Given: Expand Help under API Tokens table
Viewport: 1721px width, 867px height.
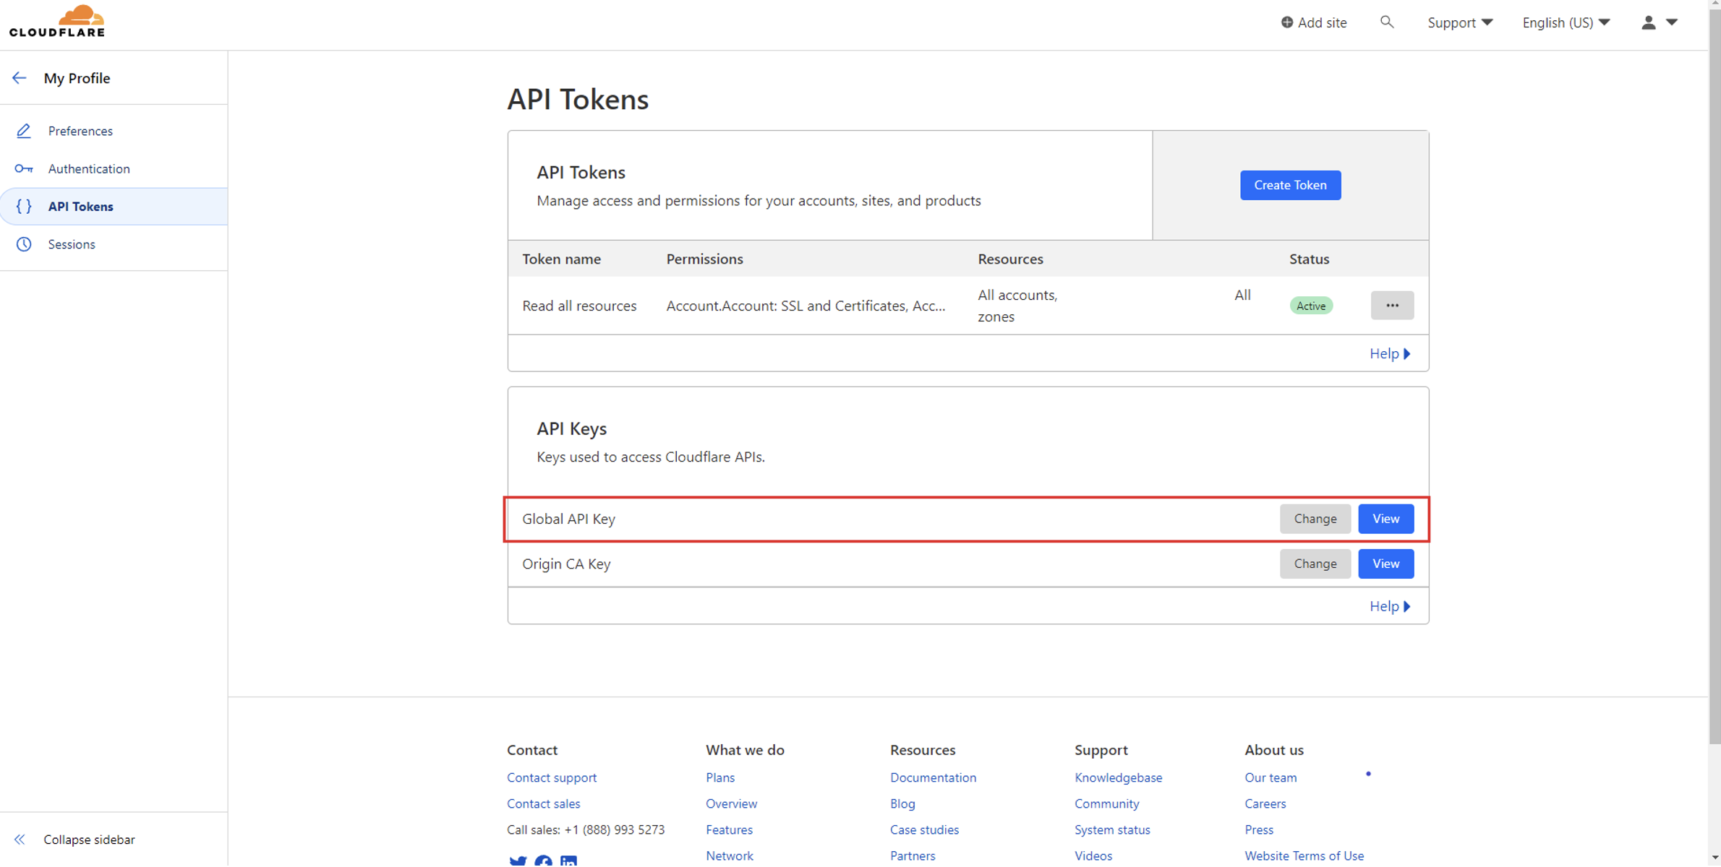Looking at the screenshot, I should pyautogui.click(x=1390, y=353).
